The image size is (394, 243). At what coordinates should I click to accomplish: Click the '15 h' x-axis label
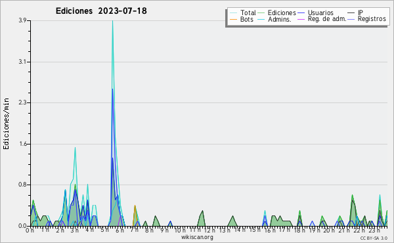[255, 230]
